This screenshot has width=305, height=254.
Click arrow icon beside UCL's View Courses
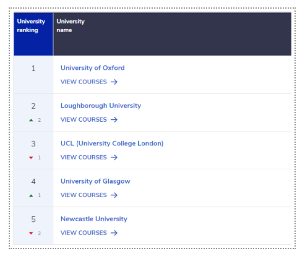point(114,158)
